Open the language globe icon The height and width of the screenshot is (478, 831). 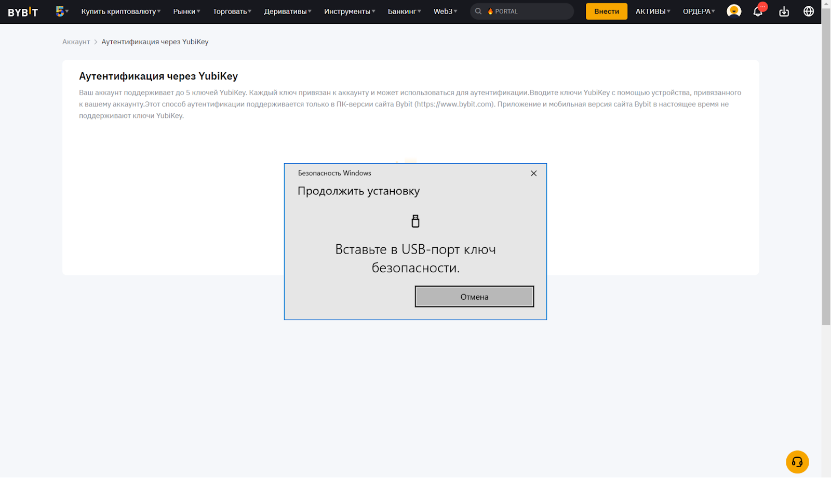[809, 11]
